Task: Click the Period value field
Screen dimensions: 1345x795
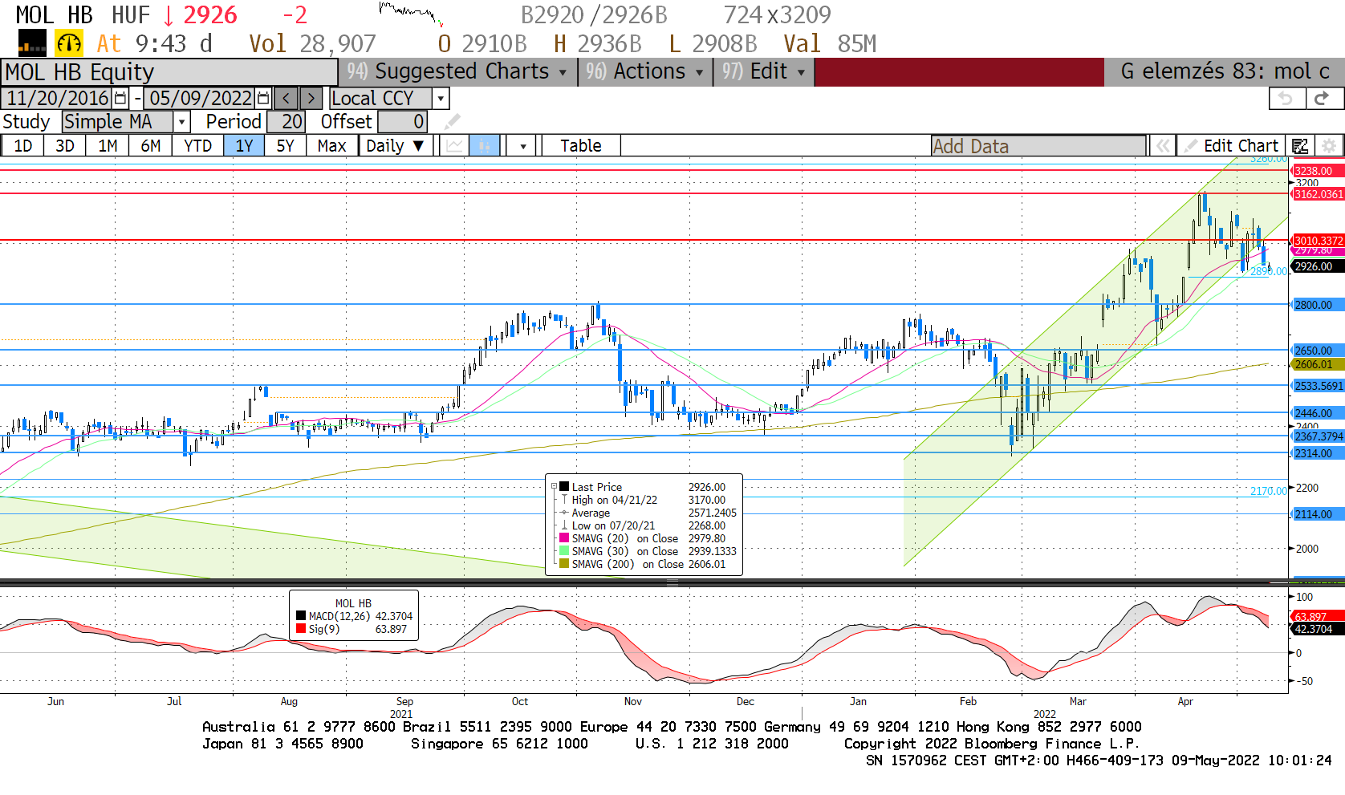Action: tap(286, 122)
